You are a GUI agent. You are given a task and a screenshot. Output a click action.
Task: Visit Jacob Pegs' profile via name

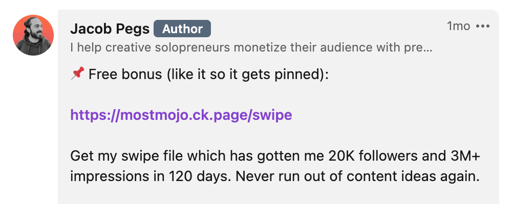pyautogui.click(x=110, y=30)
